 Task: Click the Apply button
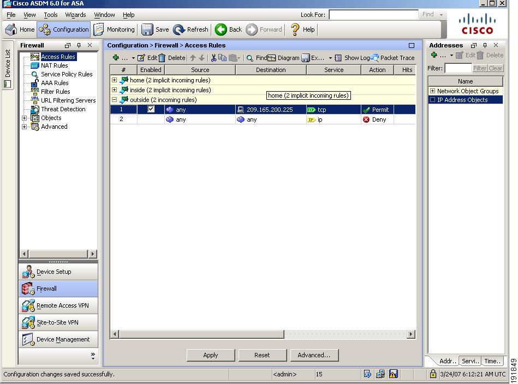pyautogui.click(x=211, y=355)
